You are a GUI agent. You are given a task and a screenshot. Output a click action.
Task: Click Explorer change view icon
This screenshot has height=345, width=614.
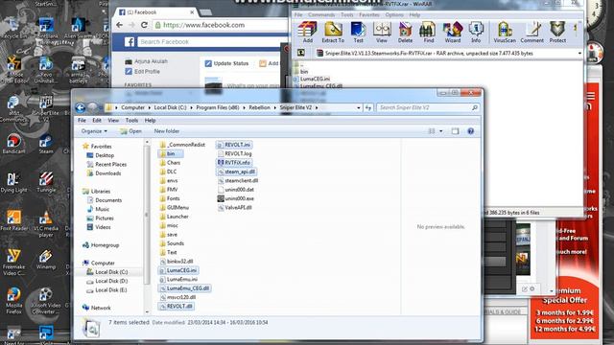coord(432,131)
